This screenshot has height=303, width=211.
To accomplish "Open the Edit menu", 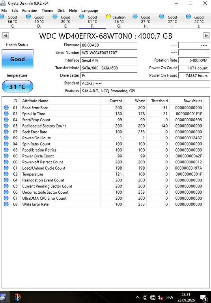I will pos(15,11).
